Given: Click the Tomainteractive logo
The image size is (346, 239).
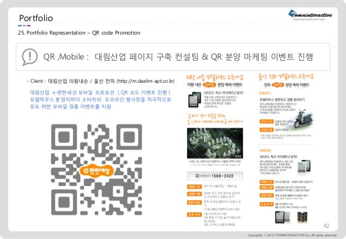Looking at the screenshot, I should 310,15.
